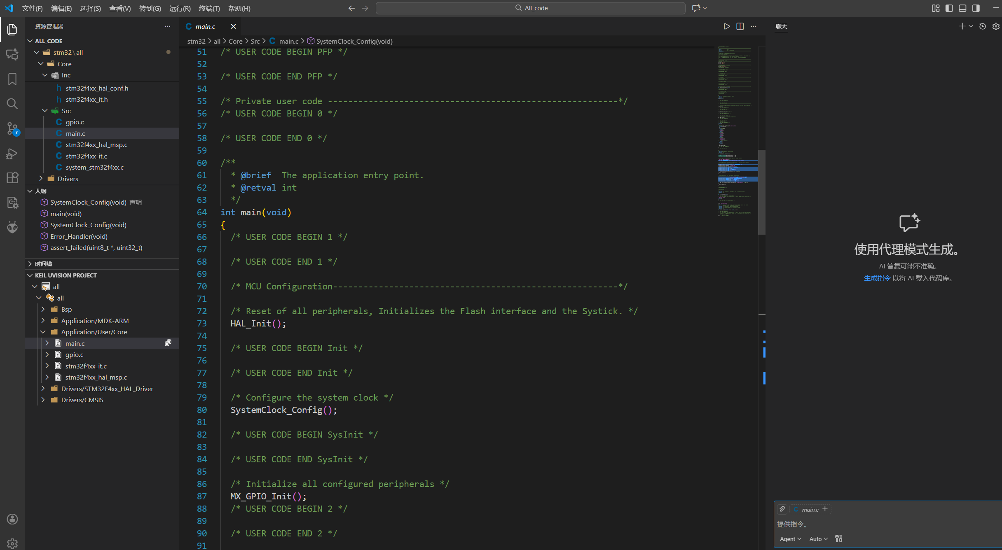The height and width of the screenshot is (550, 1002).
Task: Open the Auto model dropdown
Action: point(818,539)
